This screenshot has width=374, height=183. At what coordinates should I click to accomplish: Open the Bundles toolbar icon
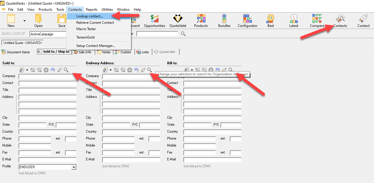pos(224,21)
